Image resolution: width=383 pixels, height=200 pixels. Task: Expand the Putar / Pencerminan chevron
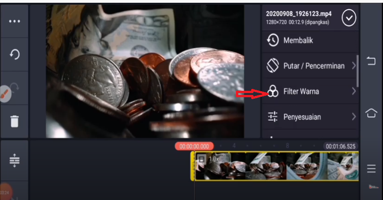click(x=353, y=66)
